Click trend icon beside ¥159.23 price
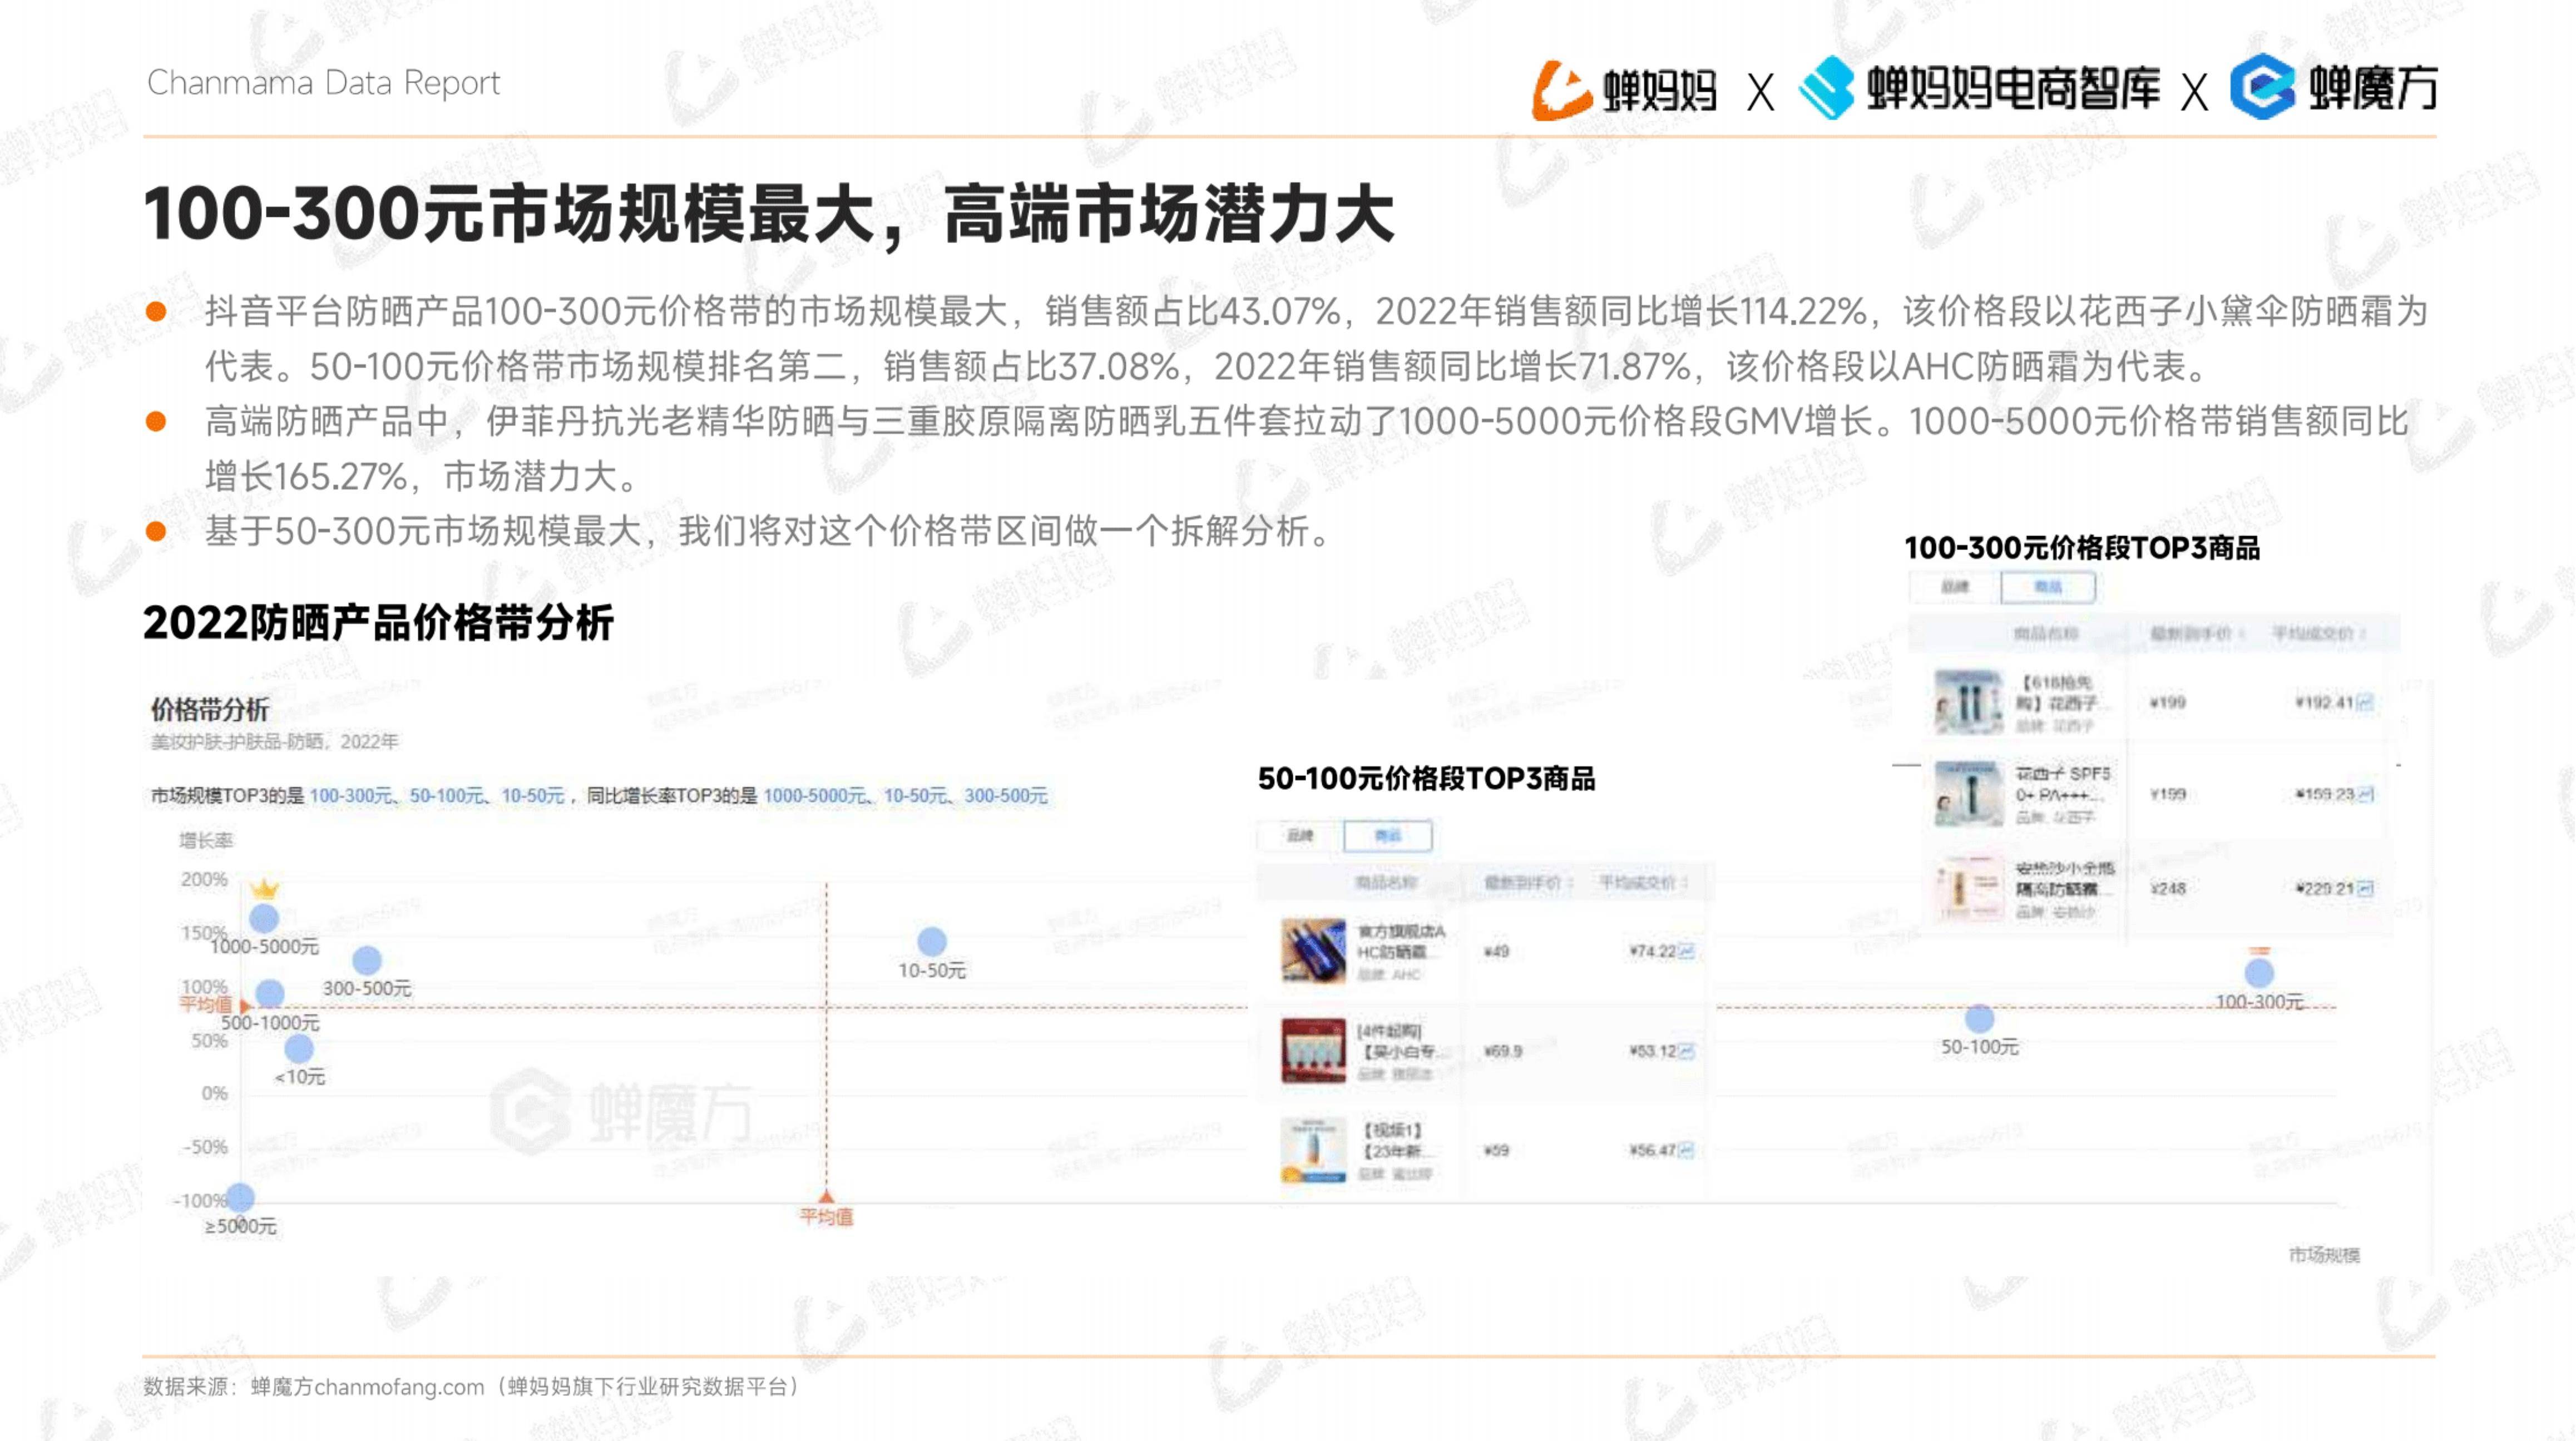 (x=2365, y=795)
